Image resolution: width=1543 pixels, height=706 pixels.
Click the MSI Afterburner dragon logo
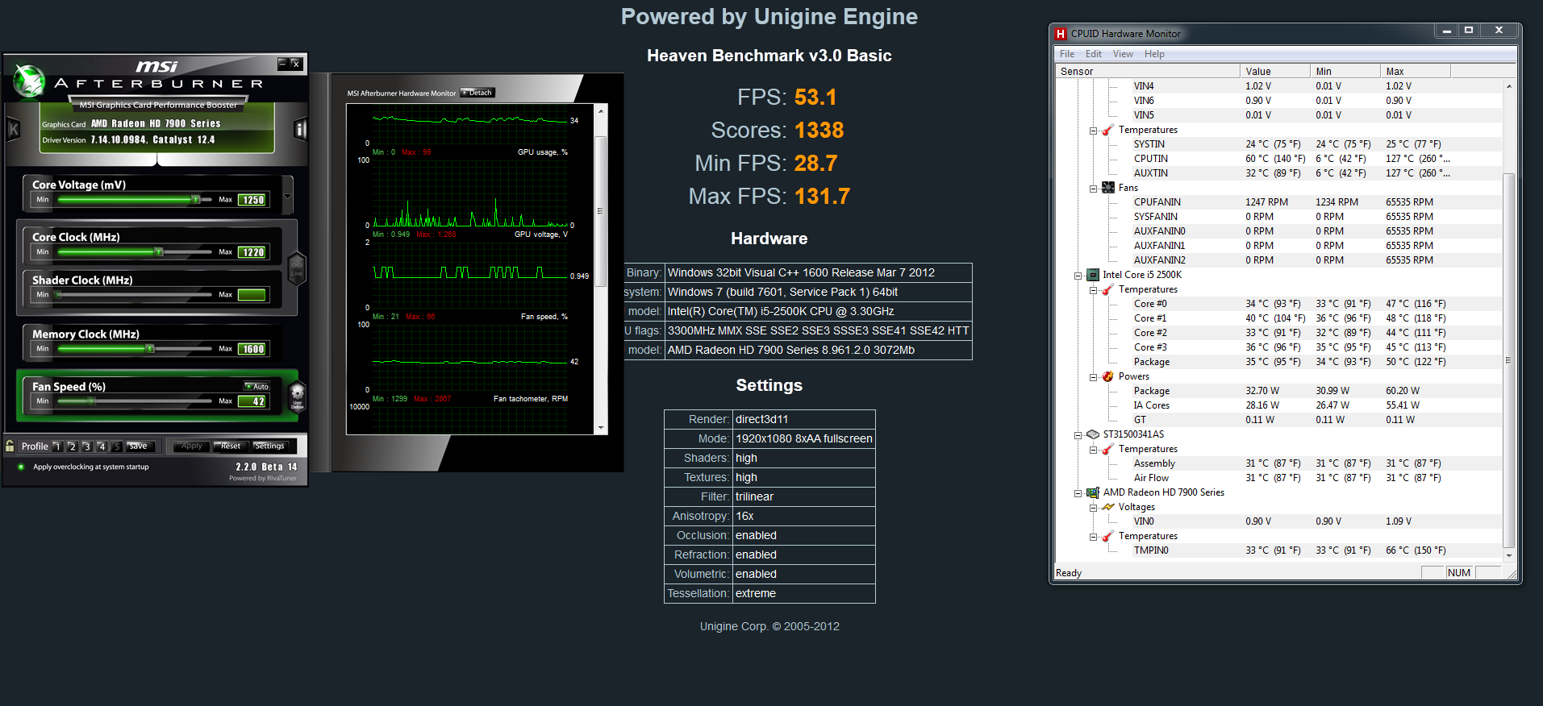[x=30, y=81]
